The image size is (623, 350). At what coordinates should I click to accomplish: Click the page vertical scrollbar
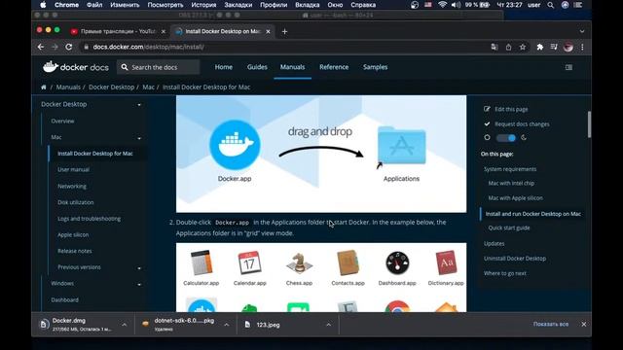pos(589,124)
